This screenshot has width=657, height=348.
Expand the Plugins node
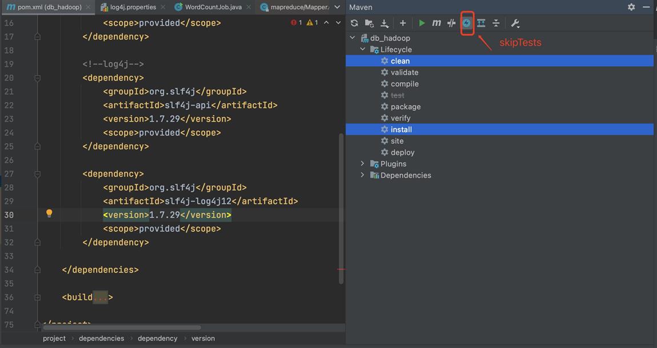363,163
